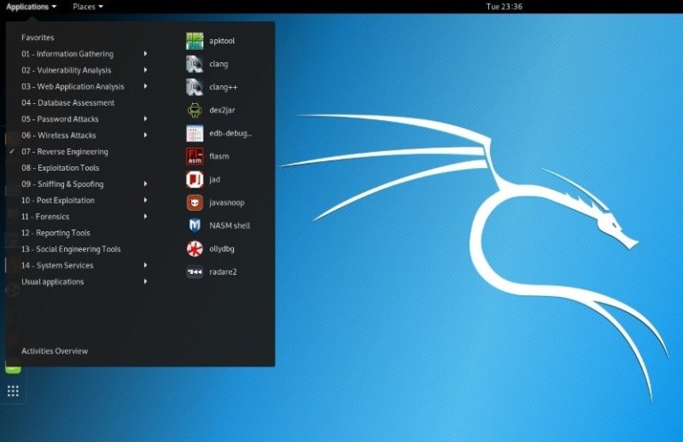The width and height of the screenshot is (683, 442).
Task: Start clang++ from the submenu
Action: [195, 87]
